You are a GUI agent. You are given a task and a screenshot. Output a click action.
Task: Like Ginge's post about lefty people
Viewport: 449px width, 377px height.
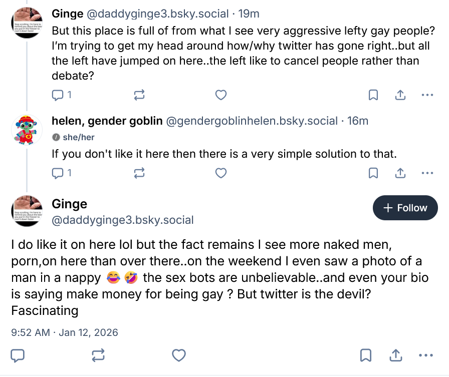[x=220, y=95]
